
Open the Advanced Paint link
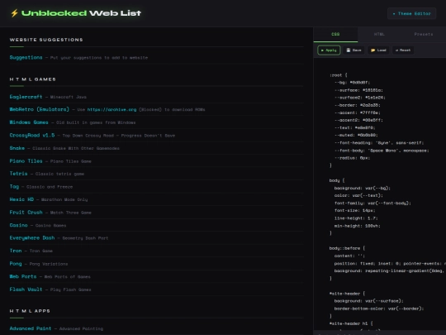[31, 328]
